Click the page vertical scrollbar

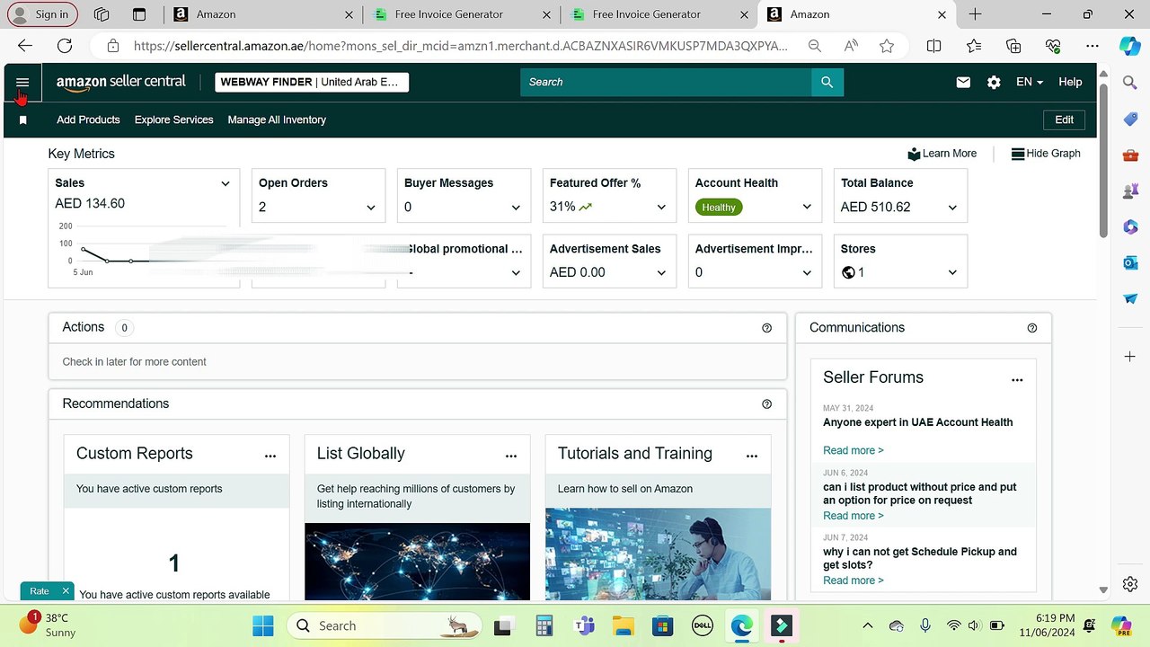pos(1103,162)
